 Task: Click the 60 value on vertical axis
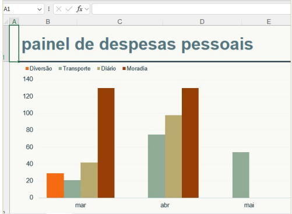[x=30, y=147]
